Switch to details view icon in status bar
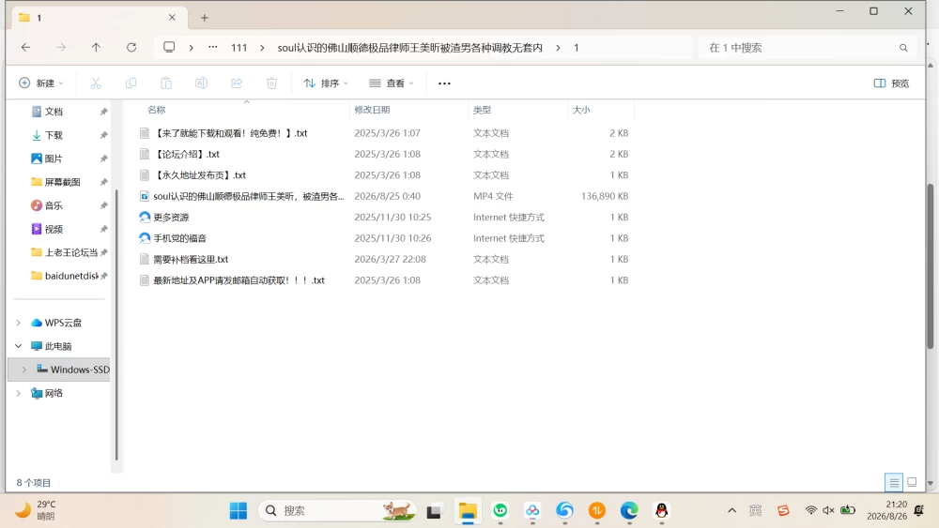Viewport: 939px width, 528px height. point(894,482)
